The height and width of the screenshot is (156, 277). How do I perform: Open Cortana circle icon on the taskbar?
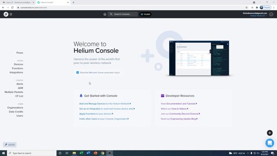(60, 153)
